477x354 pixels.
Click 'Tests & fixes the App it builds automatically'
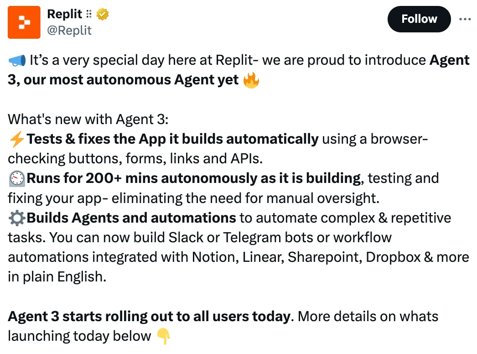(x=172, y=139)
